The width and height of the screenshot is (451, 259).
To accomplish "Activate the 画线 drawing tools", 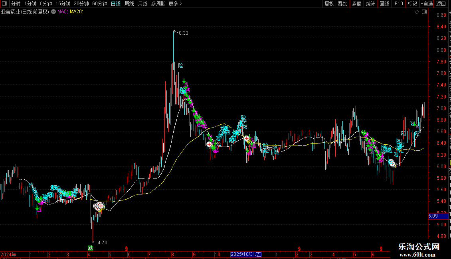I will pyautogui.click(x=384, y=4).
